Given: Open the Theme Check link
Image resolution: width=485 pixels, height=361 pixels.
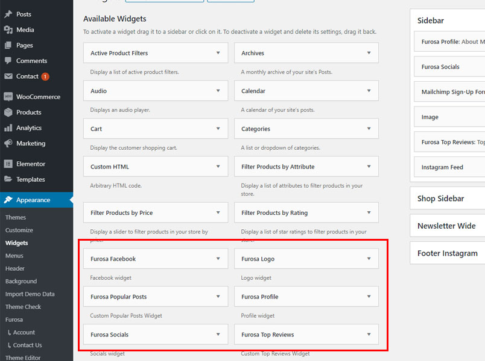Looking at the screenshot, I should (x=23, y=307).
